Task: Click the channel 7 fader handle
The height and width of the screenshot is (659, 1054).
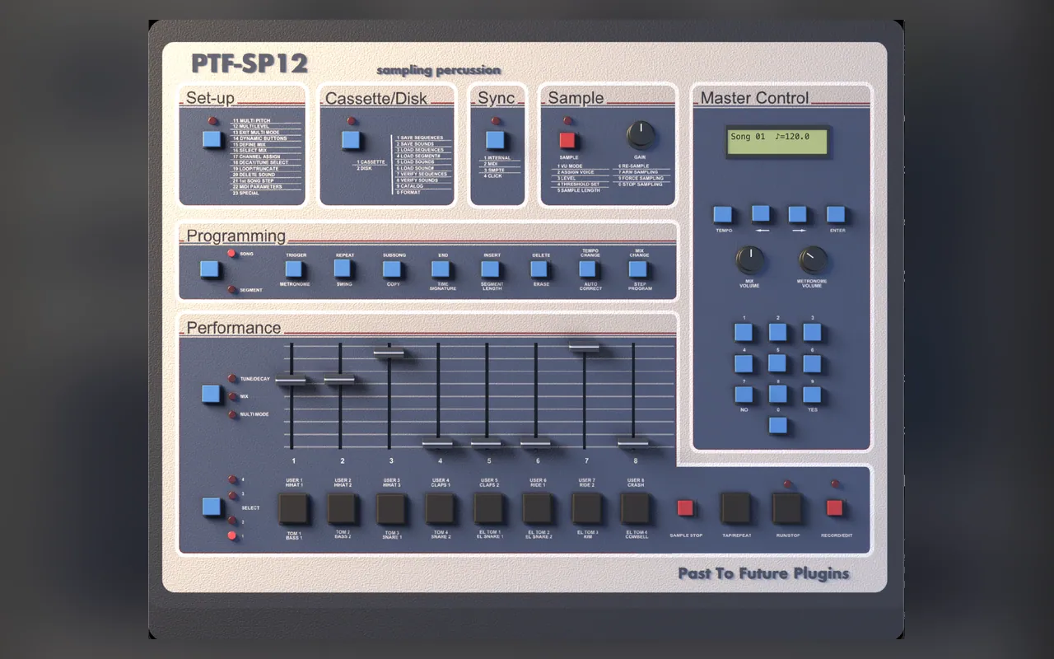Action: coord(584,348)
